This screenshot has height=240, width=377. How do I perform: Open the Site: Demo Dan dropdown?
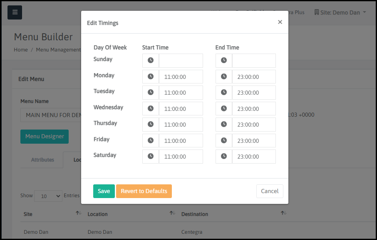click(340, 12)
